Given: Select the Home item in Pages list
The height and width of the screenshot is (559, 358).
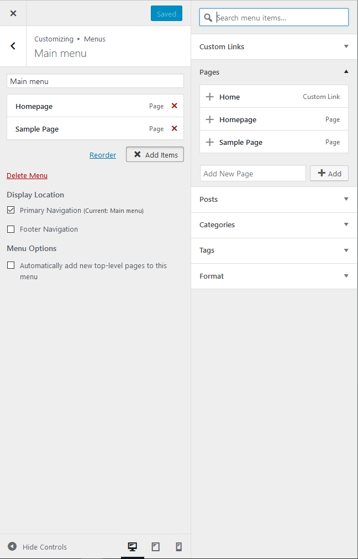Looking at the screenshot, I should 274,97.
